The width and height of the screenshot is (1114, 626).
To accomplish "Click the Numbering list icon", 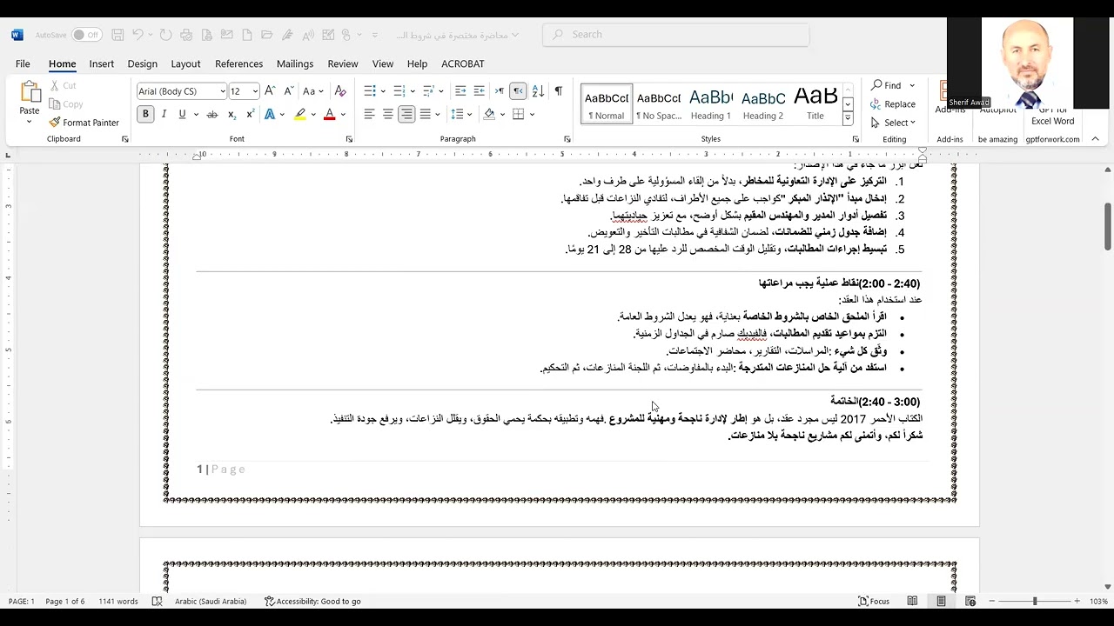I will [399, 91].
